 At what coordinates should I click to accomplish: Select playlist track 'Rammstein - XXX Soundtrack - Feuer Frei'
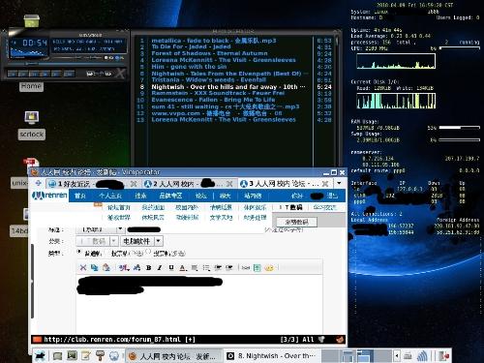point(218,93)
